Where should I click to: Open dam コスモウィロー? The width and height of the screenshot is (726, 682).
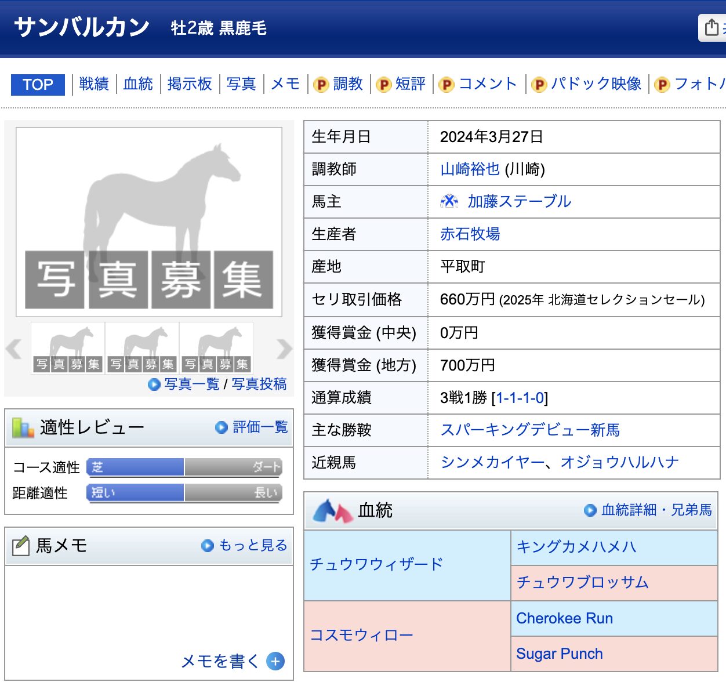[x=361, y=636]
